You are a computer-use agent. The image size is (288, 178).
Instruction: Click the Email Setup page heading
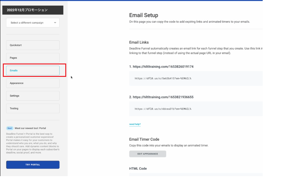click(x=144, y=15)
